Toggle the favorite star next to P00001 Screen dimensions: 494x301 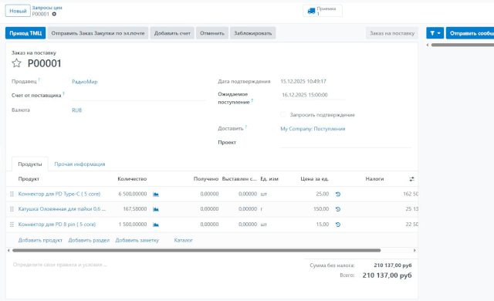[x=16, y=63]
